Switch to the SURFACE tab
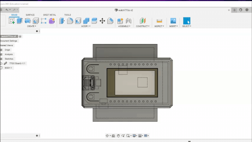 (30, 15)
